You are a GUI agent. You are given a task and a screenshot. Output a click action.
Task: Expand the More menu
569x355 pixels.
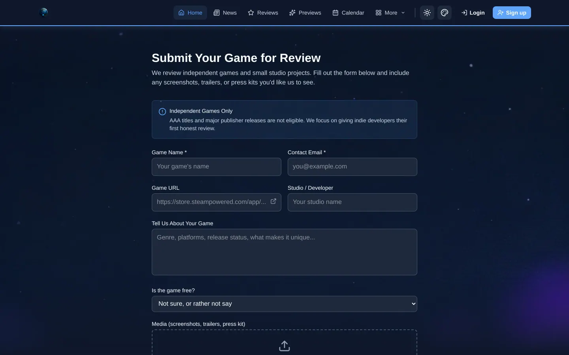[390, 13]
